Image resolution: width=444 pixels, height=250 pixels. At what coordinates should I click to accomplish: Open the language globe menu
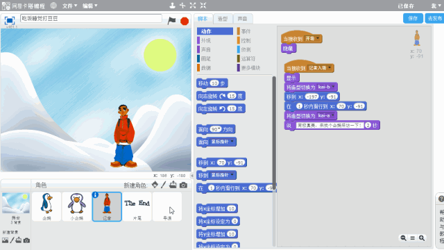click(53, 6)
